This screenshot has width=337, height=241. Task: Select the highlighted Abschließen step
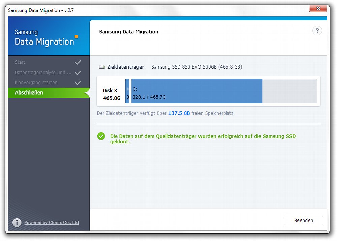point(29,93)
